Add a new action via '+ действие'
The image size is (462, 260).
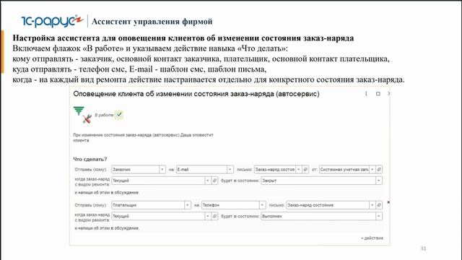[372, 238]
